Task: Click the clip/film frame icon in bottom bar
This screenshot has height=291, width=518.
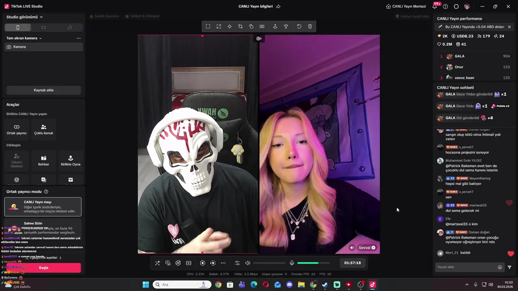Action: tap(189, 263)
